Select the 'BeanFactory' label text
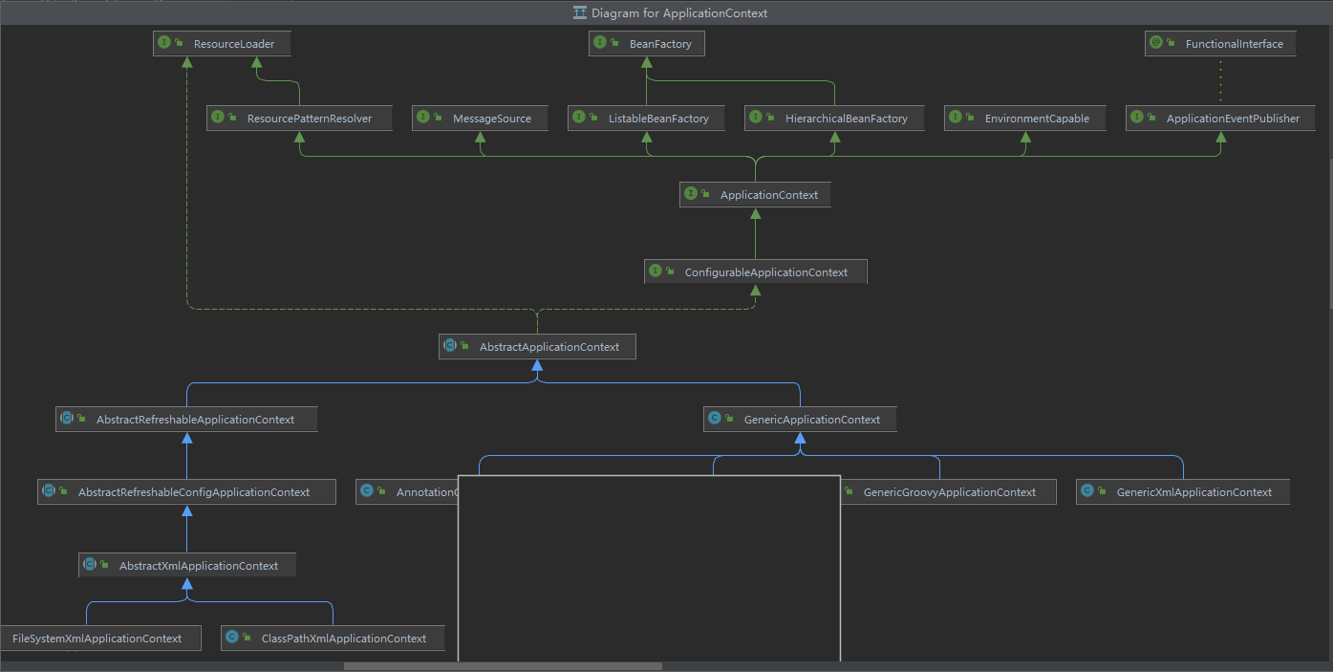Screen dimensions: 1333x672 pos(660,44)
